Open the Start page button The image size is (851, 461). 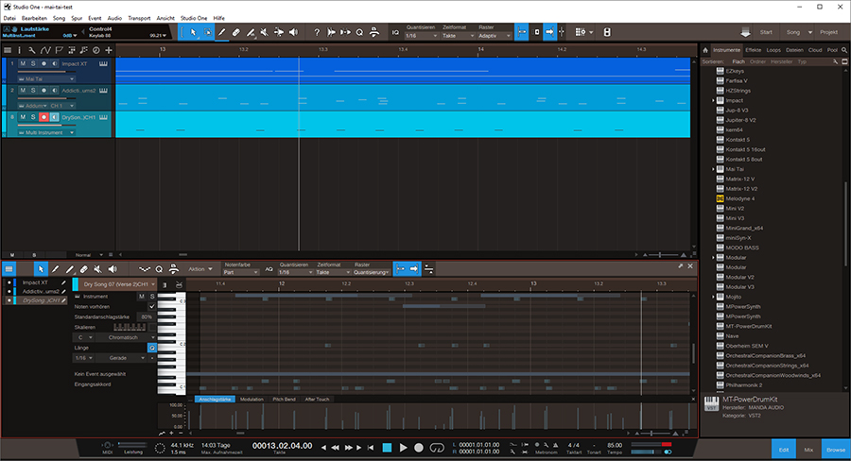coord(766,32)
